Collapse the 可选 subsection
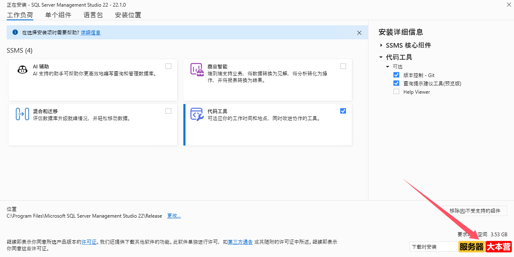This screenshot has width=514, height=257. [388, 66]
